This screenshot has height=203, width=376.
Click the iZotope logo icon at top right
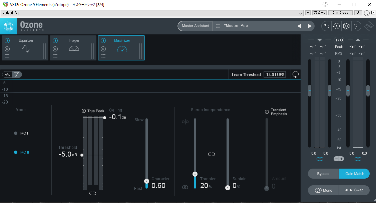click(x=369, y=26)
